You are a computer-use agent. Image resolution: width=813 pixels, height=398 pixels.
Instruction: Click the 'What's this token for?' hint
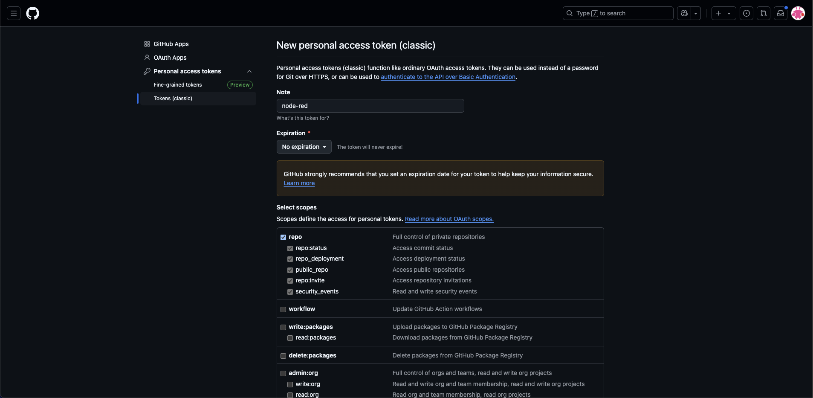(303, 118)
